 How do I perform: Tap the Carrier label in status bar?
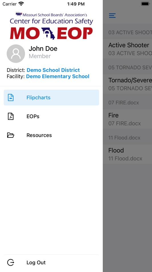10,4
